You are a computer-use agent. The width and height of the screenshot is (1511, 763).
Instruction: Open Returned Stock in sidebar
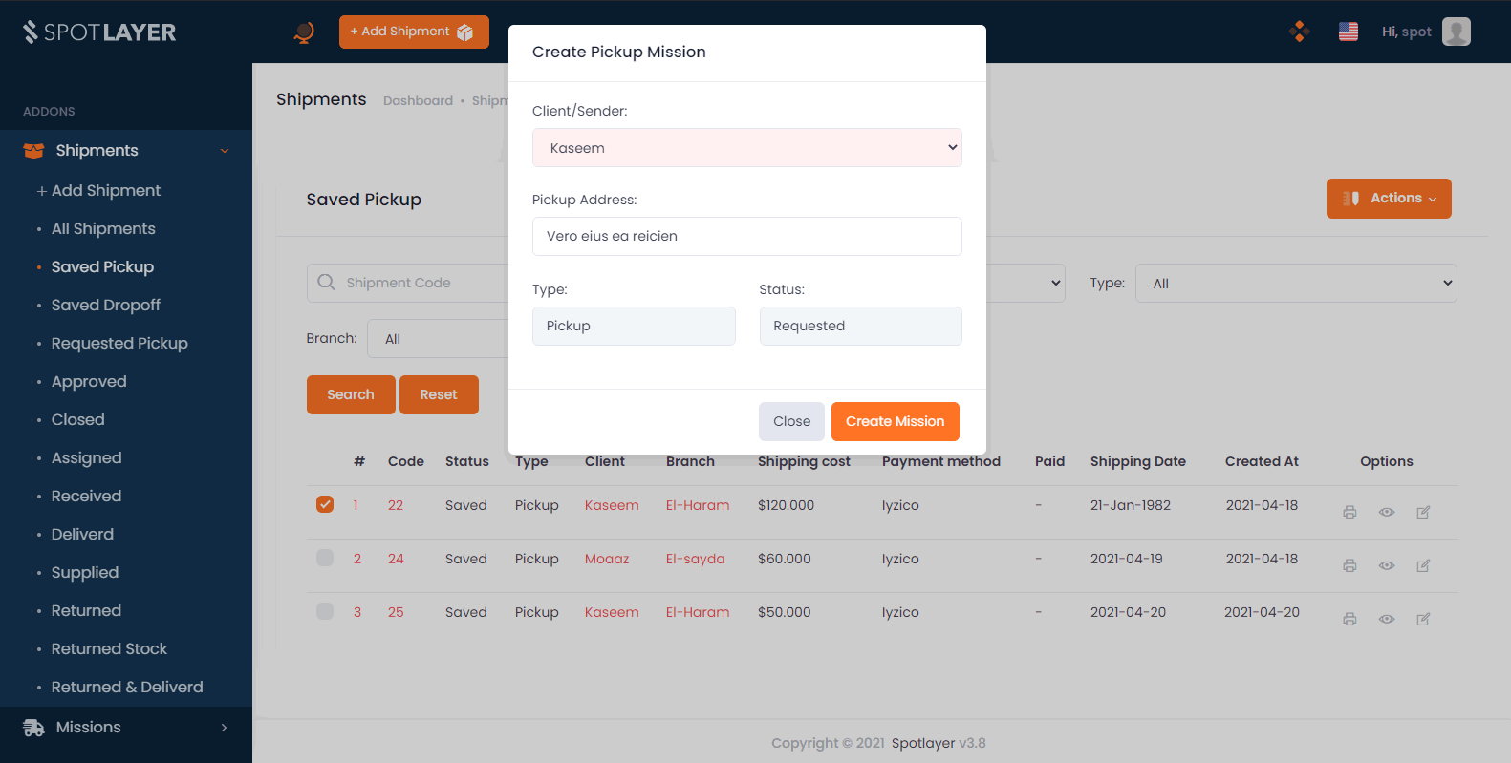click(109, 649)
